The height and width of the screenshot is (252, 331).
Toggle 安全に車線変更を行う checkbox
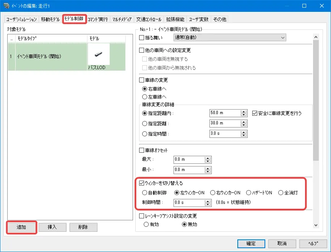(x=255, y=113)
